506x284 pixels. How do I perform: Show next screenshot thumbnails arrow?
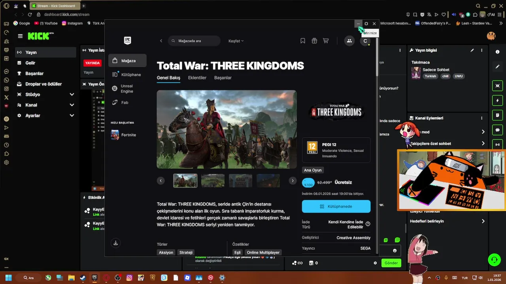tap(293, 181)
